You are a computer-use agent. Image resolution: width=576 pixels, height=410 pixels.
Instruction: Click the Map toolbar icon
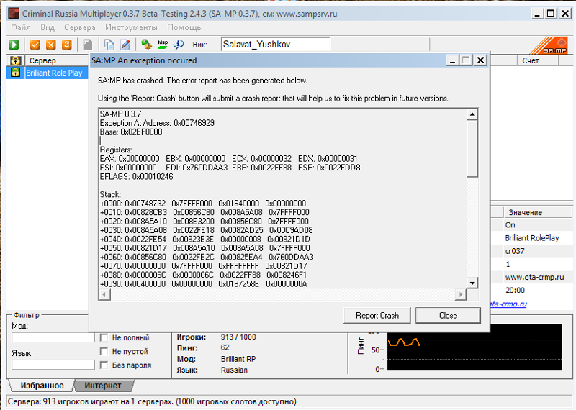point(163,45)
